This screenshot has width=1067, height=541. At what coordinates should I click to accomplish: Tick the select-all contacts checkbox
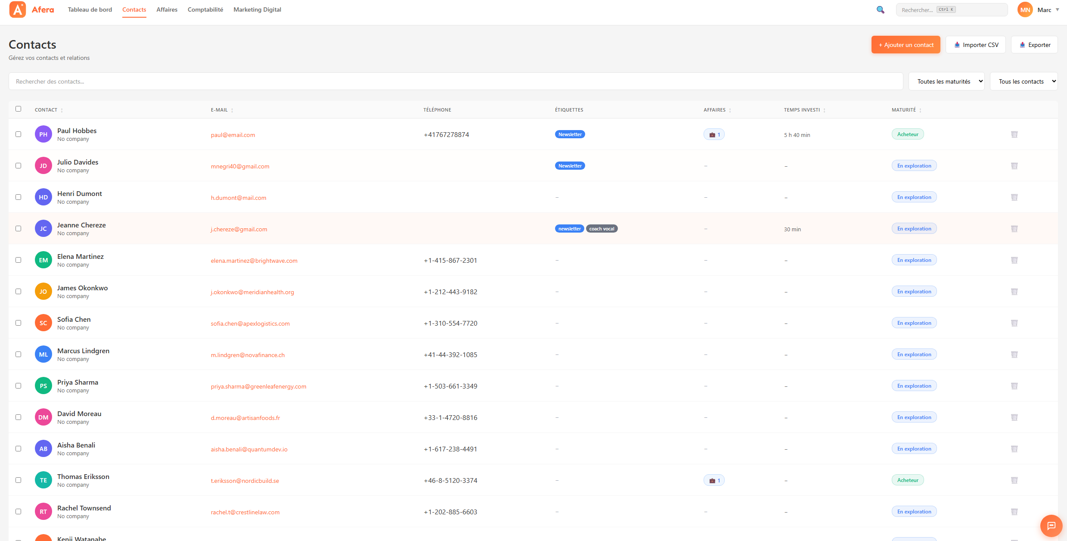[x=18, y=109]
